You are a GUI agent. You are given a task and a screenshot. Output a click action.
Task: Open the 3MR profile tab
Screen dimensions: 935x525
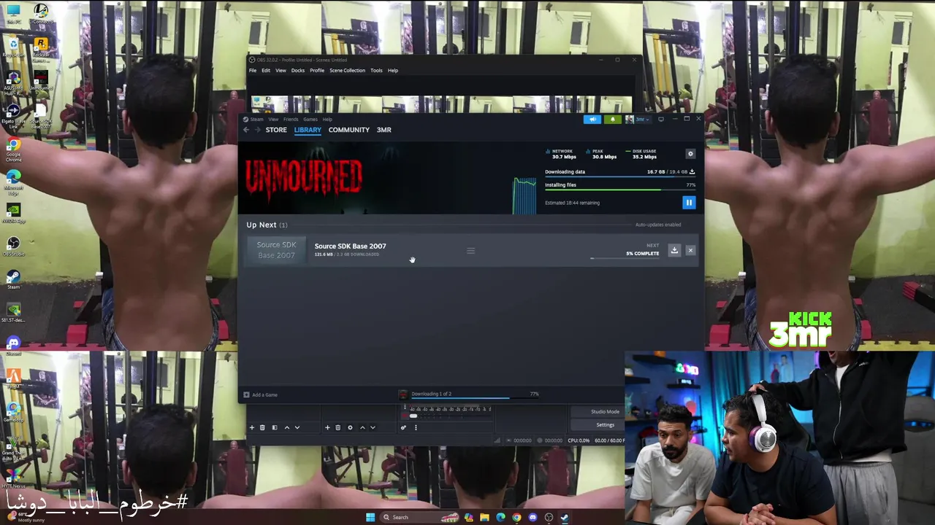coord(383,130)
